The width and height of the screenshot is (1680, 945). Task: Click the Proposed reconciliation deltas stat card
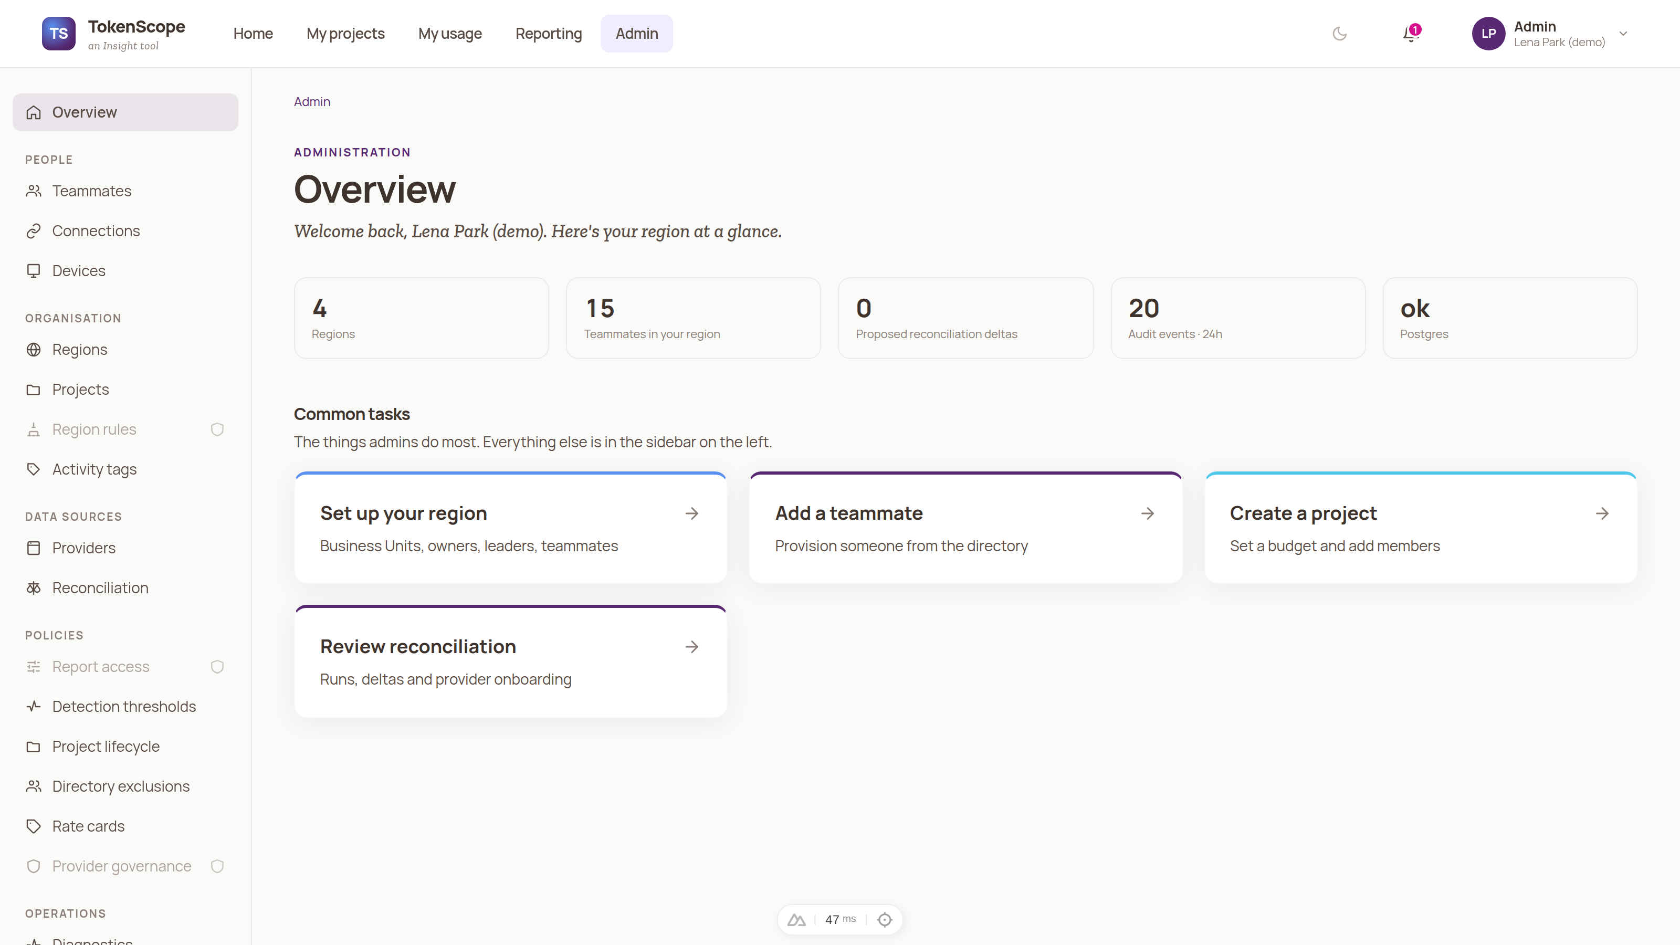pyautogui.click(x=966, y=318)
